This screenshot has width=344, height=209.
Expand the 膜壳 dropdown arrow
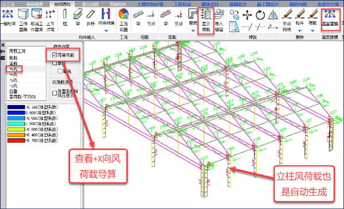[193, 31]
